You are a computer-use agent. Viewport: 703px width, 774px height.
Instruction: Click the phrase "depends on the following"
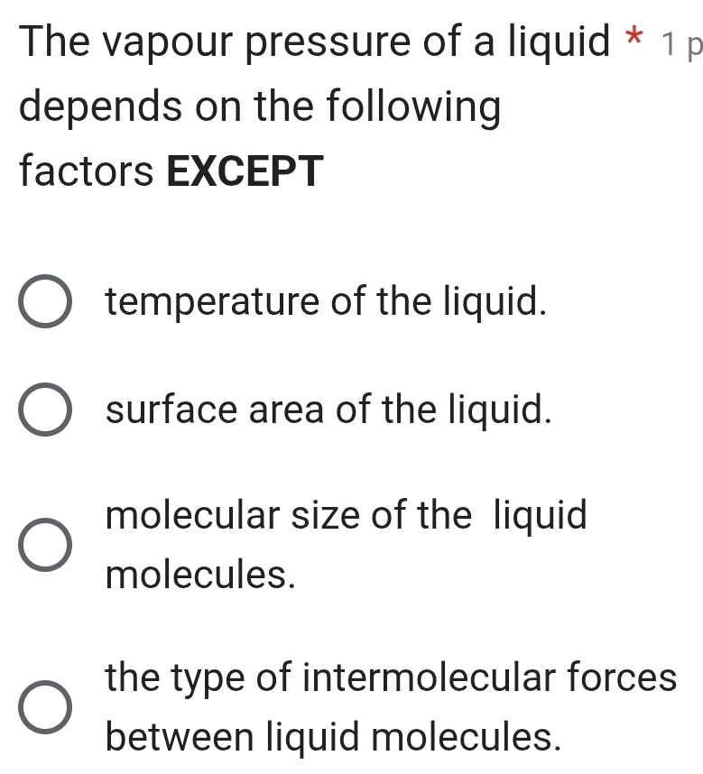click(x=259, y=106)
